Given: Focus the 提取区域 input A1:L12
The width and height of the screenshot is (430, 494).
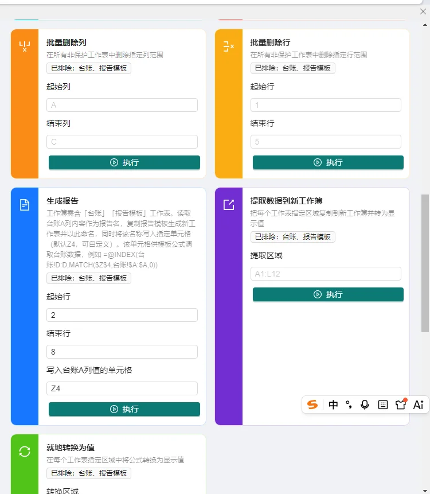Looking at the screenshot, I should click(x=326, y=274).
